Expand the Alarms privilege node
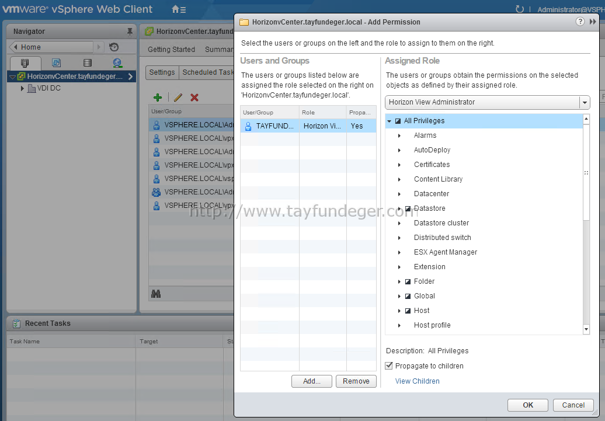 (x=399, y=136)
